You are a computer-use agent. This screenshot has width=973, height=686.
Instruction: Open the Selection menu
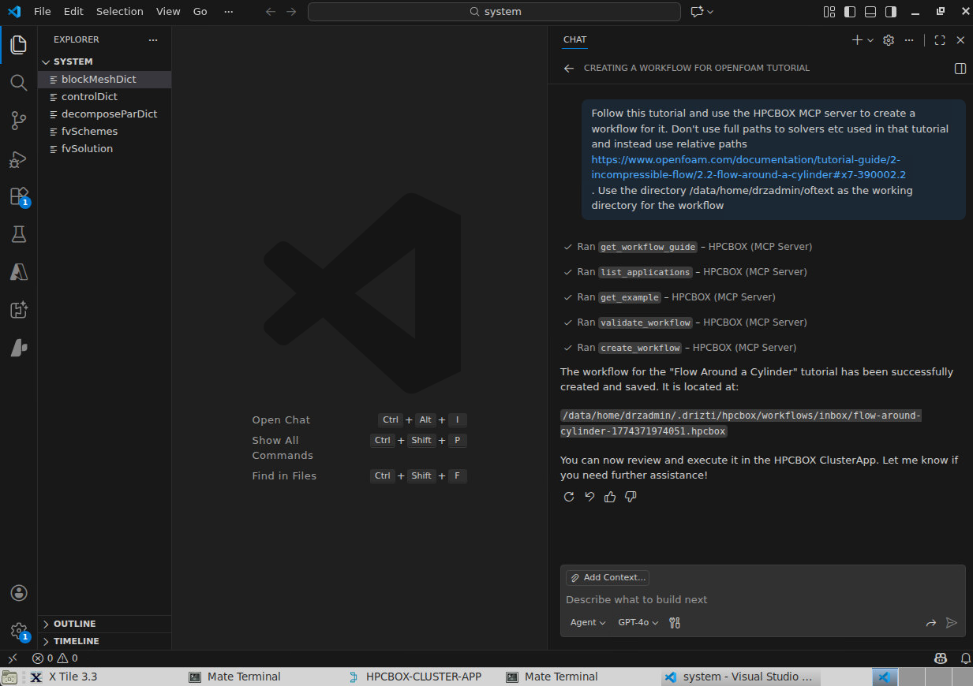tap(120, 12)
